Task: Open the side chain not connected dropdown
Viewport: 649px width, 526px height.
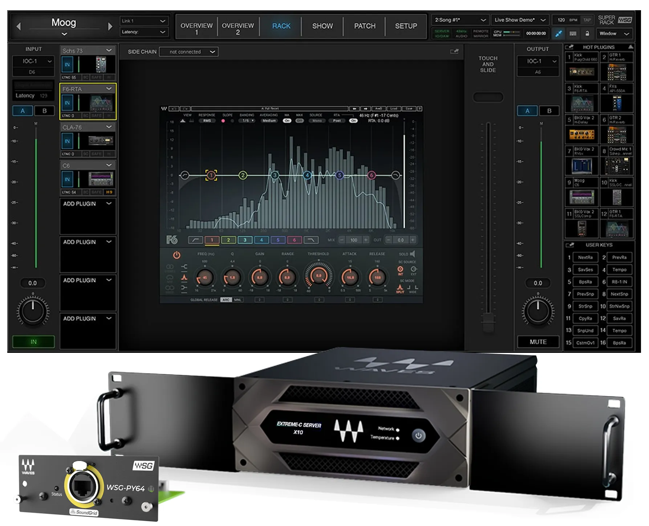Action: pyautogui.click(x=189, y=52)
